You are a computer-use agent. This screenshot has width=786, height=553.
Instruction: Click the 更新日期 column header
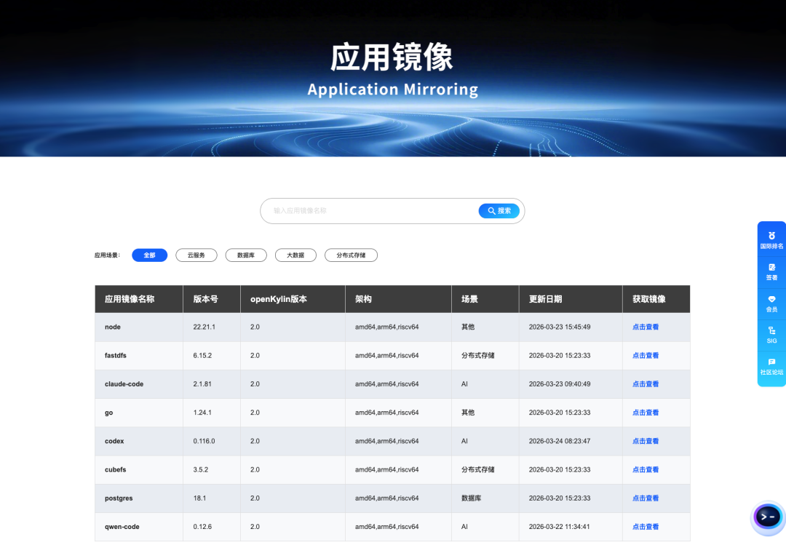tap(546, 299)
